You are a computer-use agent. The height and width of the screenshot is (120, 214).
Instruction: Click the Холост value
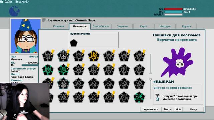click(x=15, y=71)
